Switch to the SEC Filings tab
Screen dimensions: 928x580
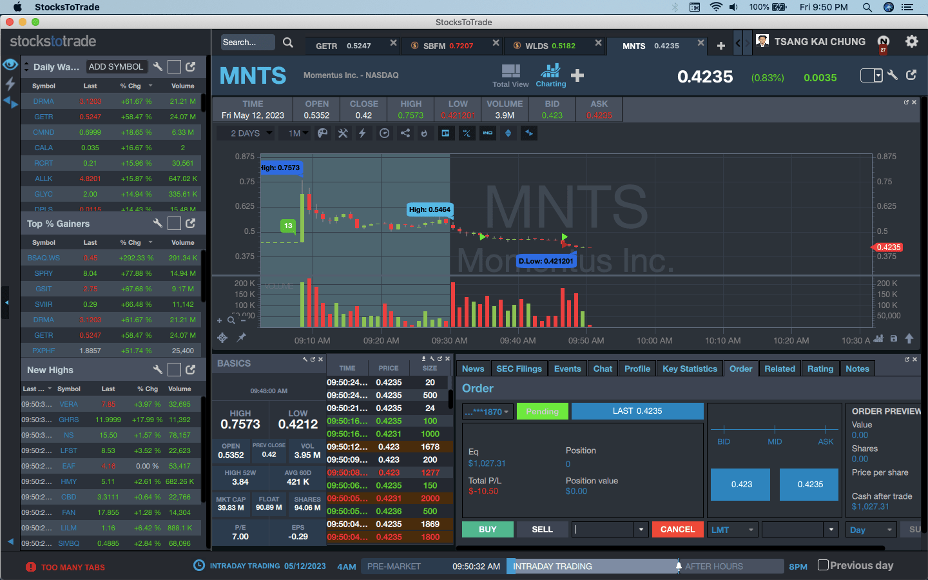click(x=519, y=369)
